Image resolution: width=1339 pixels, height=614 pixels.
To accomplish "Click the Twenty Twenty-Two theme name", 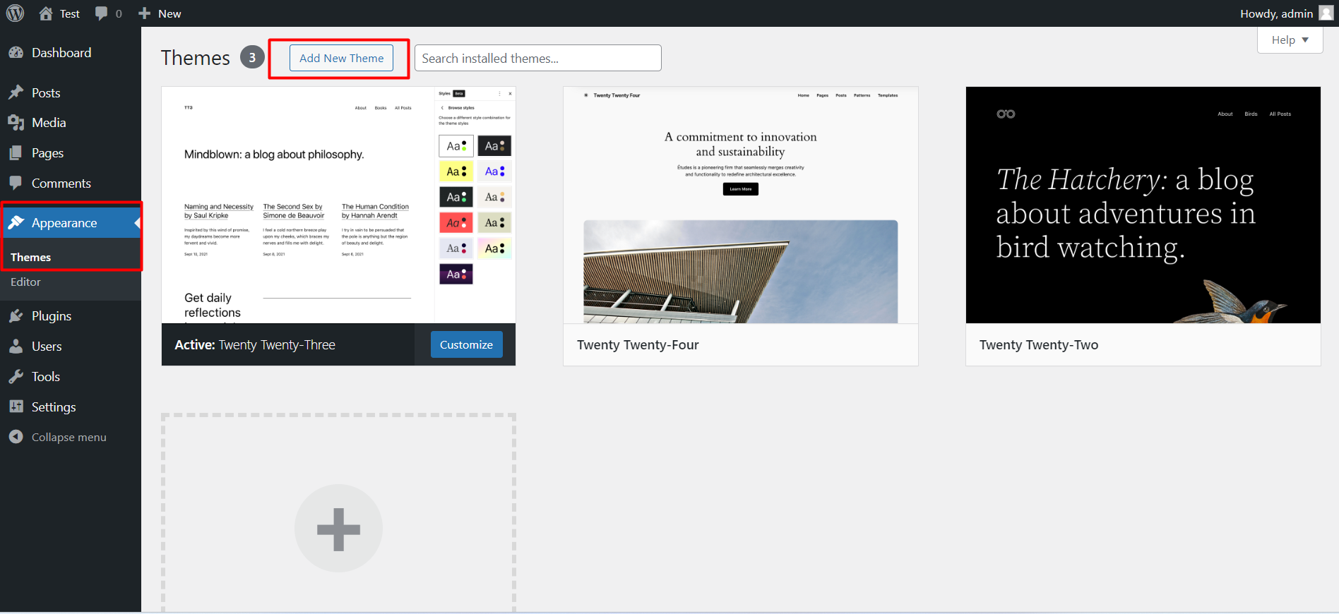I will pos(1039,345).
